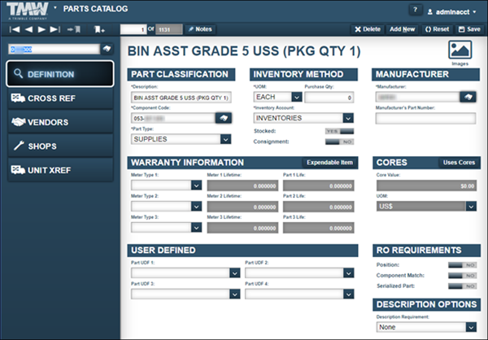Toggle the Position switch
This screenshot has height=340, width=488.
click(x=463, y=265)
